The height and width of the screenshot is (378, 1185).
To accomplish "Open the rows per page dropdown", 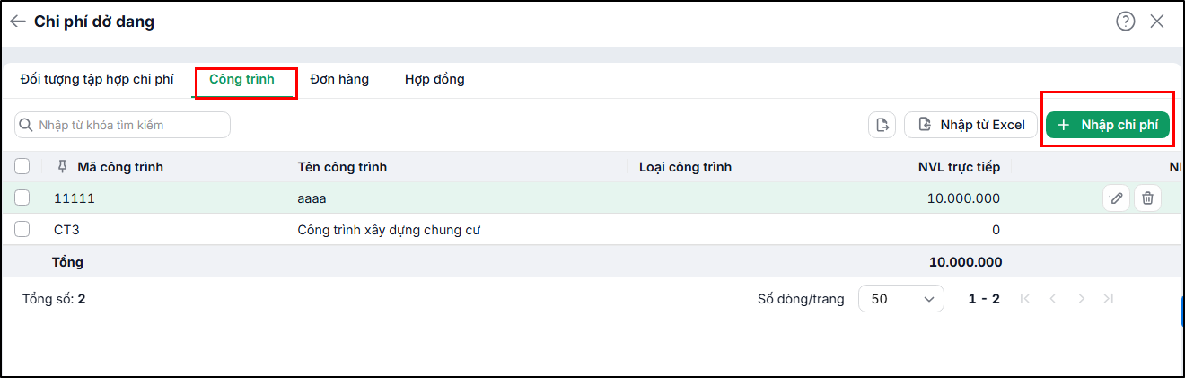I will pyautogui.click(x=901, y=299).
